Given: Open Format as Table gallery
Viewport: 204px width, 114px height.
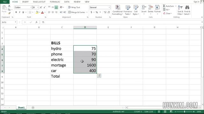Looking at the screenshot, I should pos(127,10).
